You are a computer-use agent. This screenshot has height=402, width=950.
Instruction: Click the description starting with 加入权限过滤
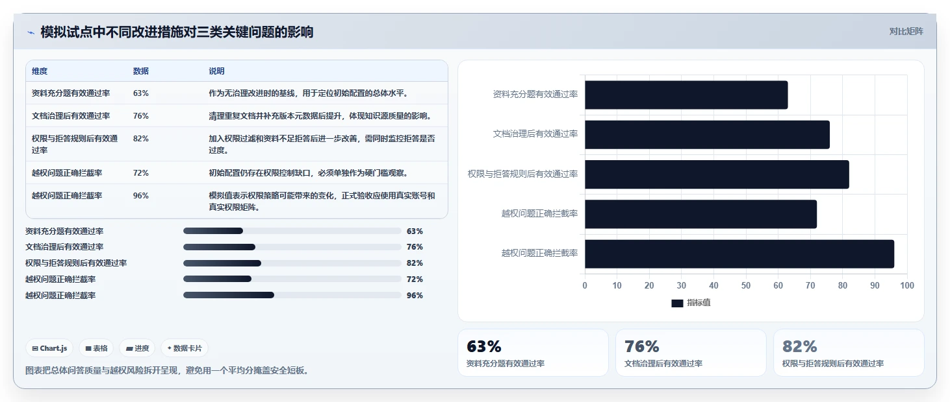322,144
